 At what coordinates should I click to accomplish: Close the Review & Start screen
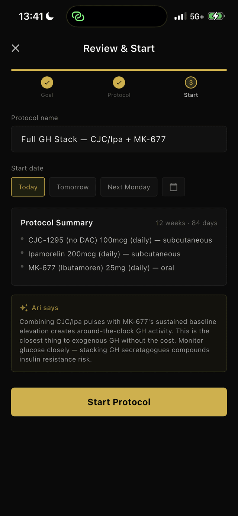tap(15, 48)
